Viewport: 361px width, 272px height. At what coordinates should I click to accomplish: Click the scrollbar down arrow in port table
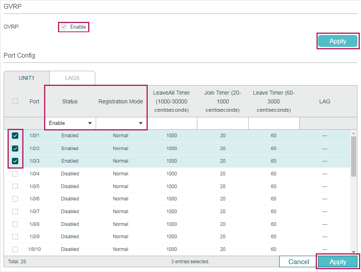353,252
